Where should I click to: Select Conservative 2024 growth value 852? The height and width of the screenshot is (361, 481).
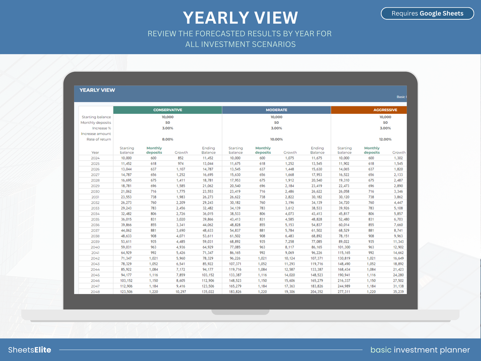180,158
